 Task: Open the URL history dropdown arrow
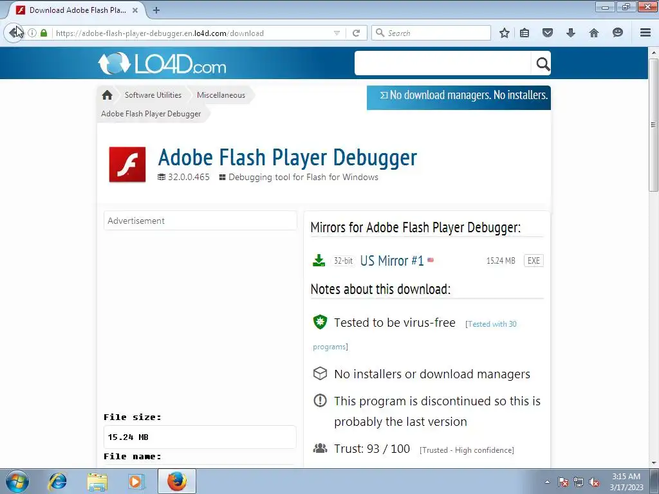(337, 33)
